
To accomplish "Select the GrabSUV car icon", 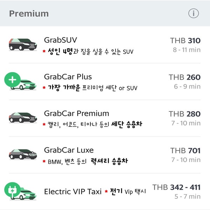I will coord(23,44).
